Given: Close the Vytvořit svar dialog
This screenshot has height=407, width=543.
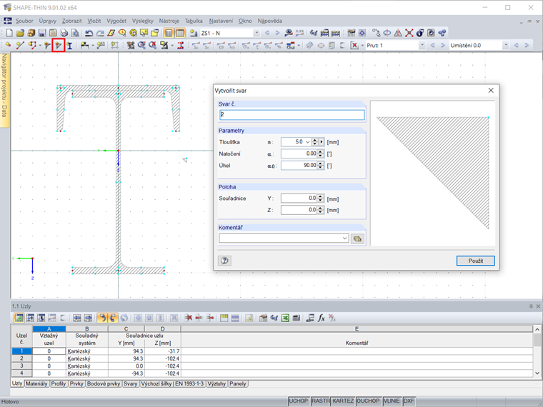Looking at the screenshot, I should click(x=491, y=91).
